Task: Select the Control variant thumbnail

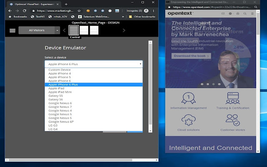Action: tap(74, 30)
